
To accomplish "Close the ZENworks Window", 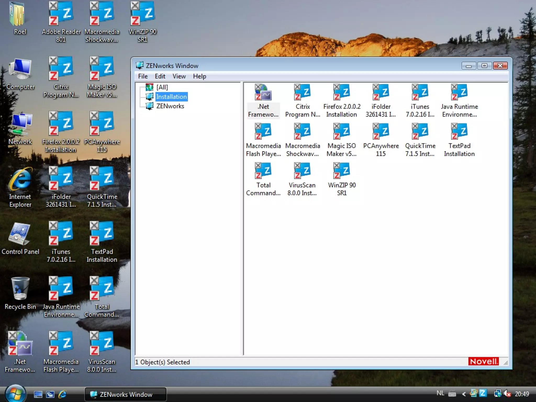I will pyautogui.click(x=500, y=66).
